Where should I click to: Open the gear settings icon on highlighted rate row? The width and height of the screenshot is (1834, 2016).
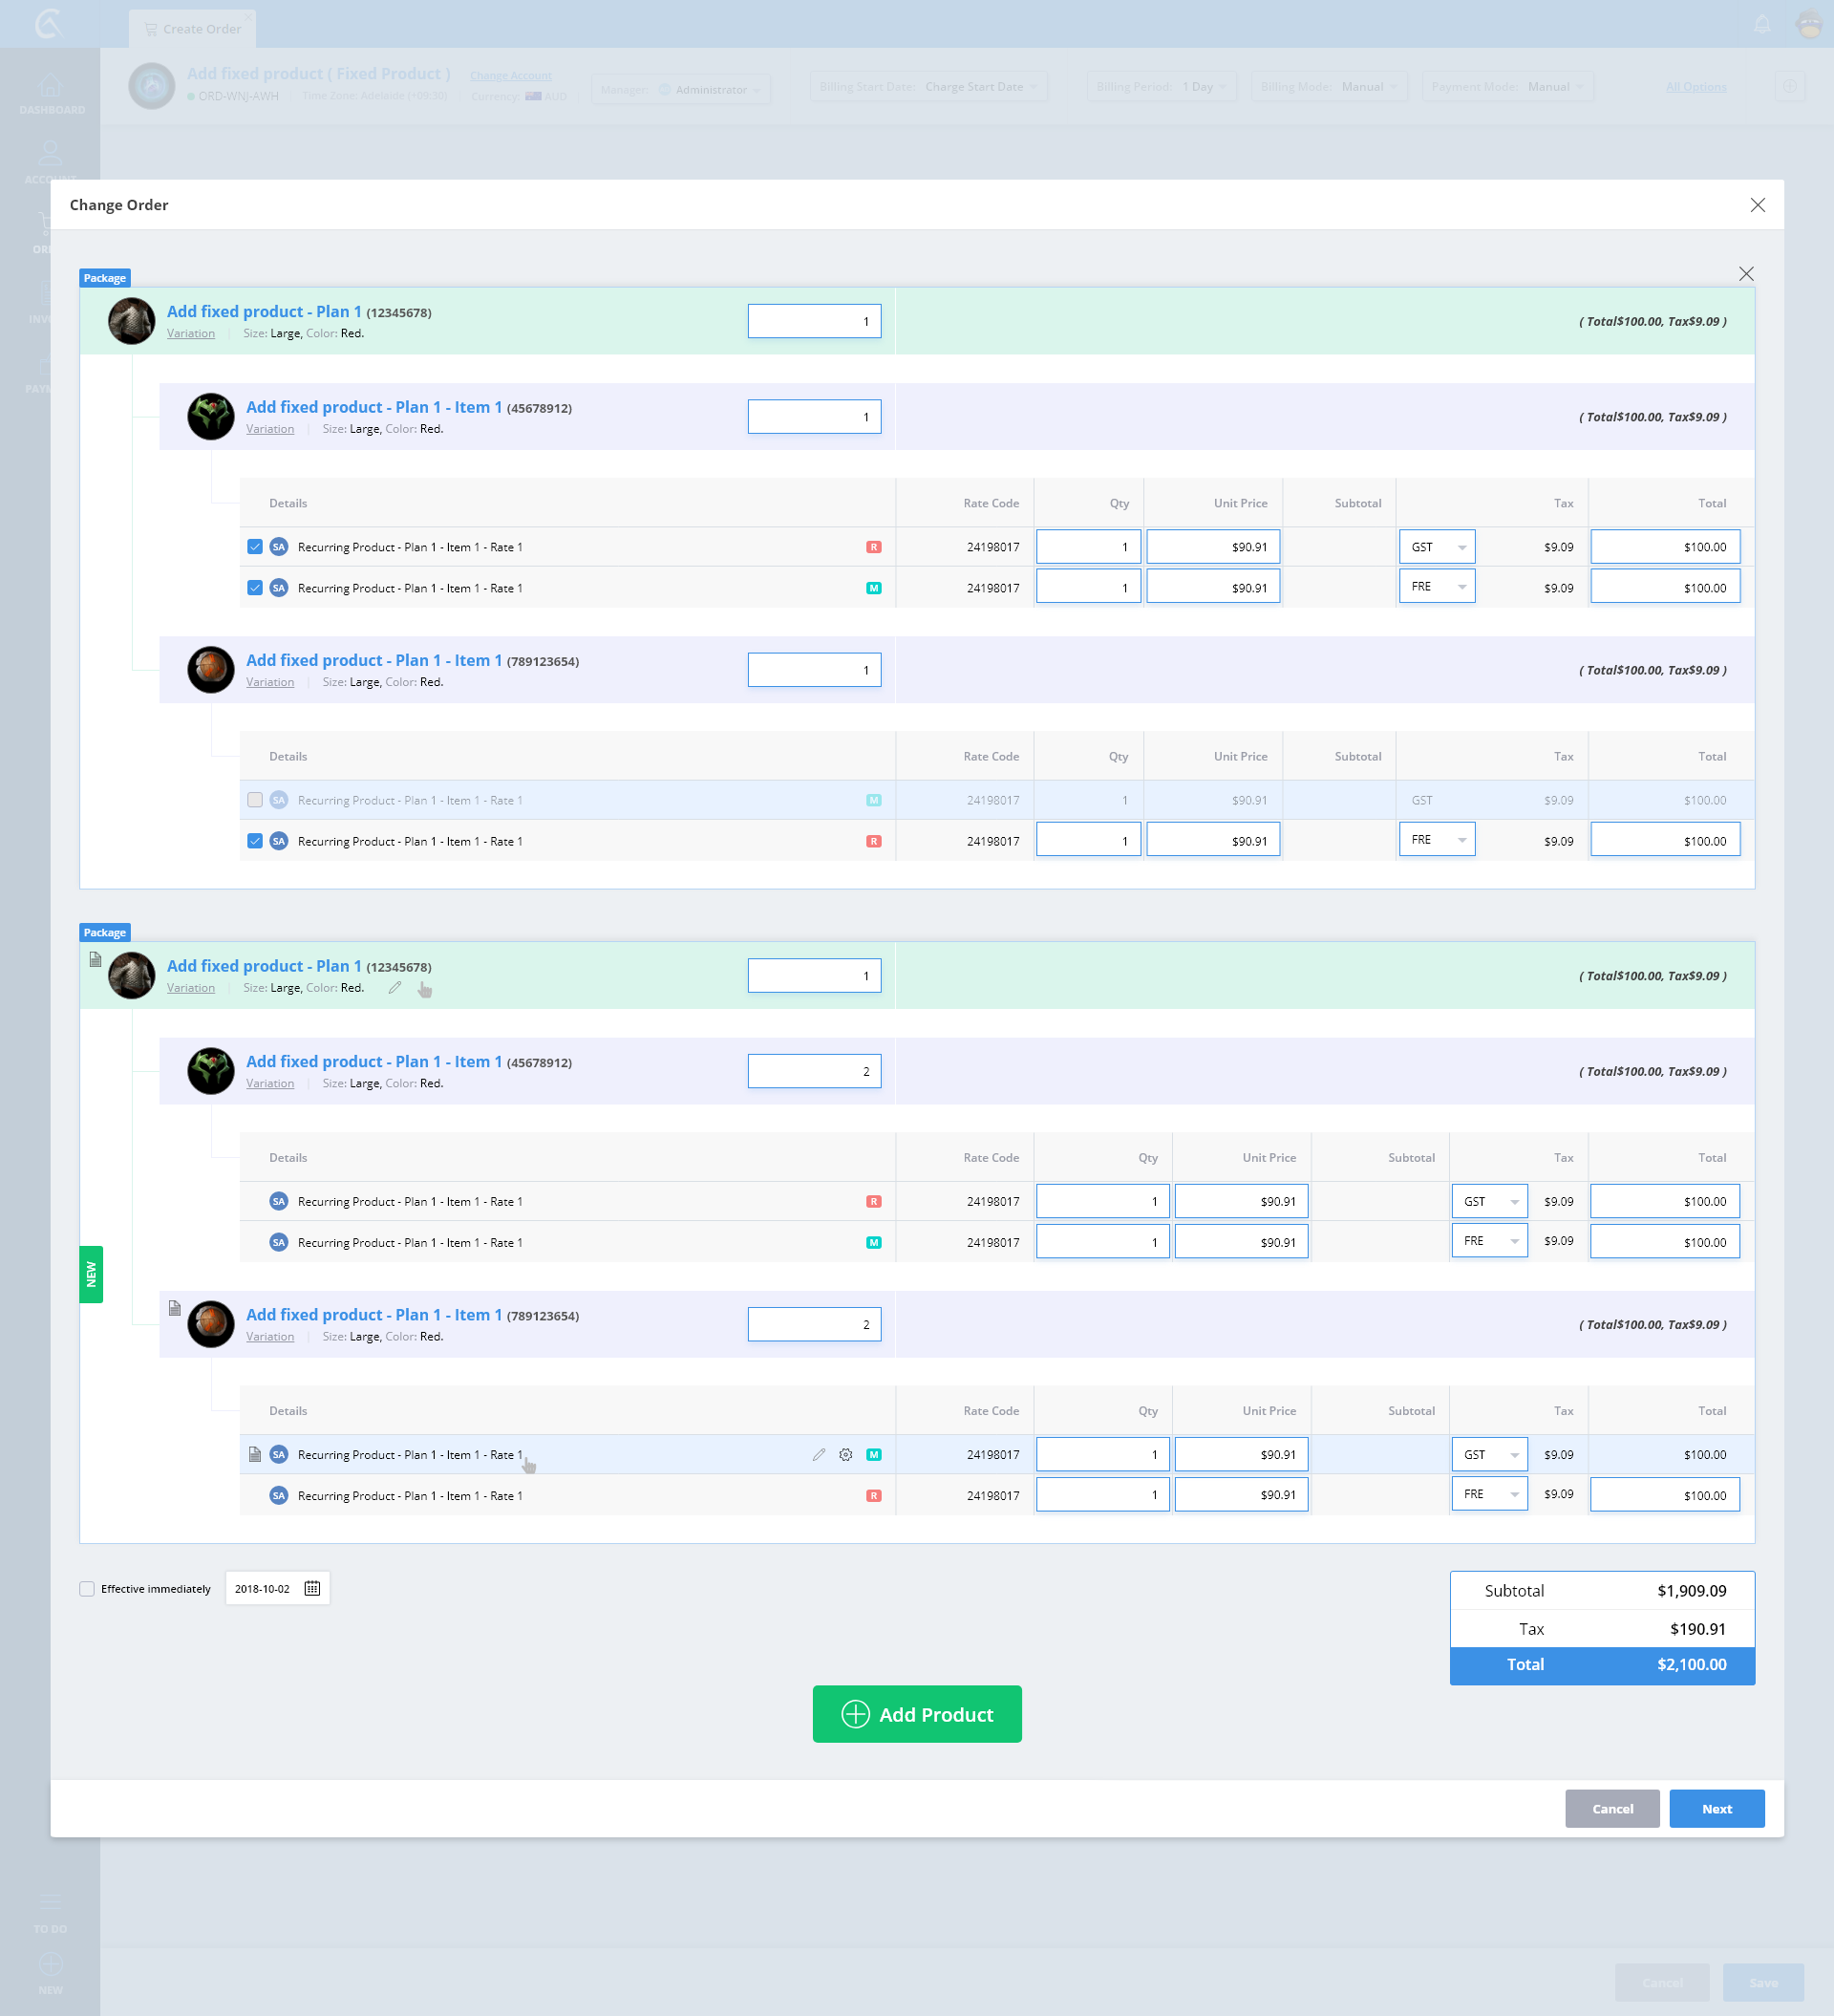846,1454
